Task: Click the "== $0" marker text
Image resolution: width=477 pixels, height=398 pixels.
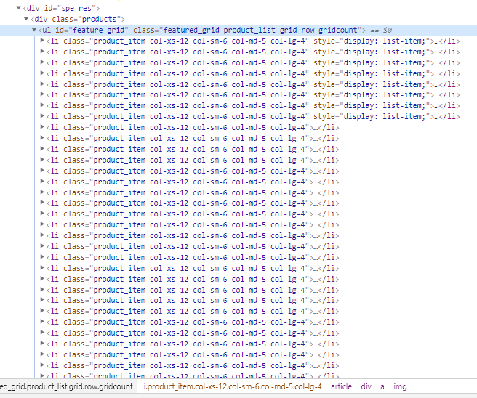Action: 381,30
